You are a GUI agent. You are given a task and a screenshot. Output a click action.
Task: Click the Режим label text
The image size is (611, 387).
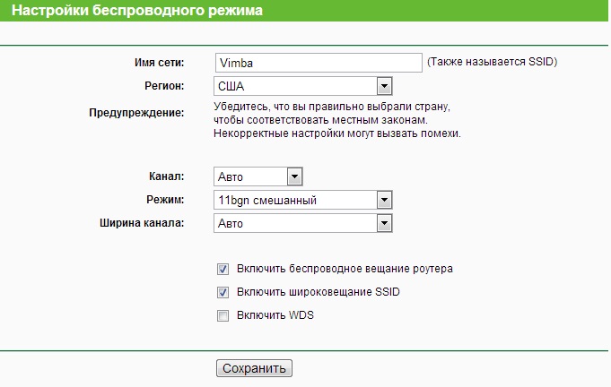(x=164, y=199)
